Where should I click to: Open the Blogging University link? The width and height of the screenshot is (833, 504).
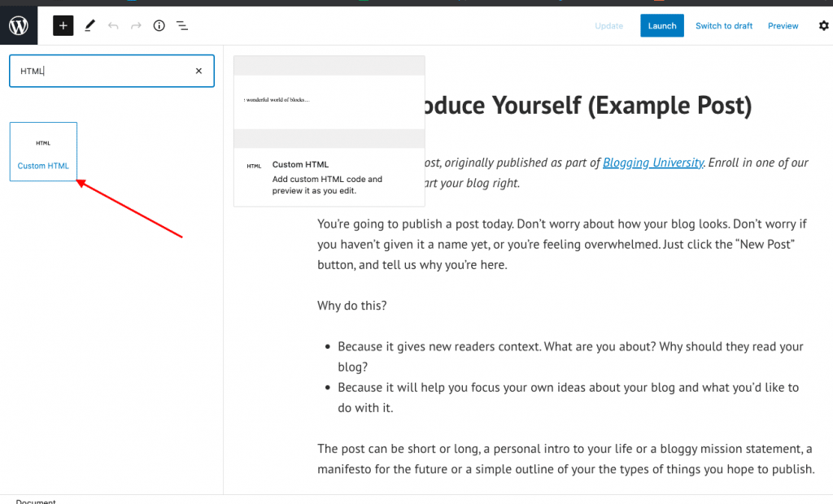[x=652, y=162]
